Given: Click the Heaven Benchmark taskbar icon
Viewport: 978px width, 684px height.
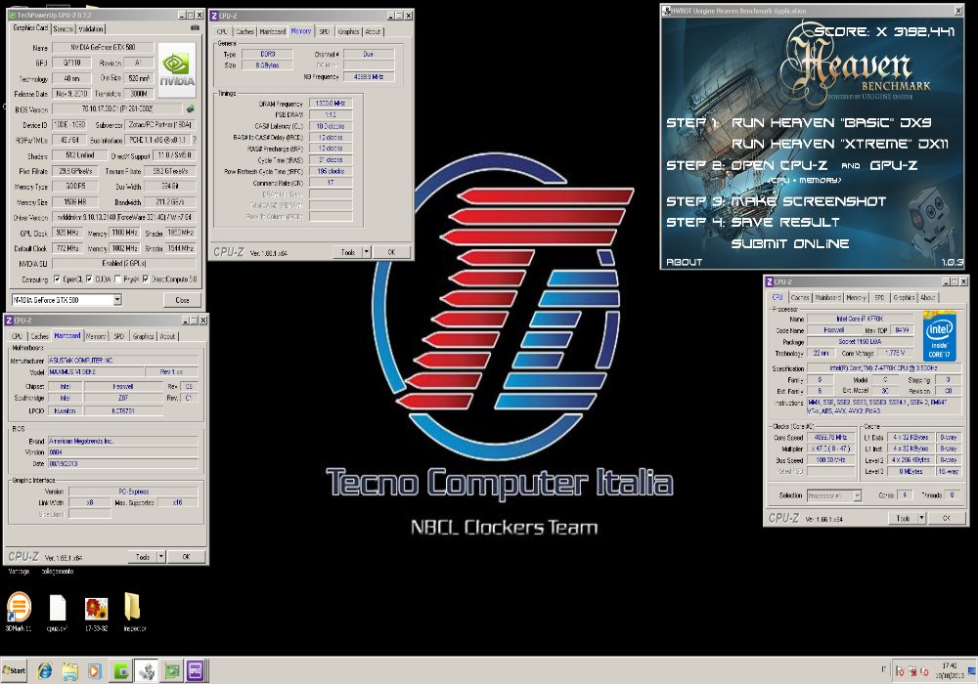Looking at the screenshot, I should coord(147,671).
